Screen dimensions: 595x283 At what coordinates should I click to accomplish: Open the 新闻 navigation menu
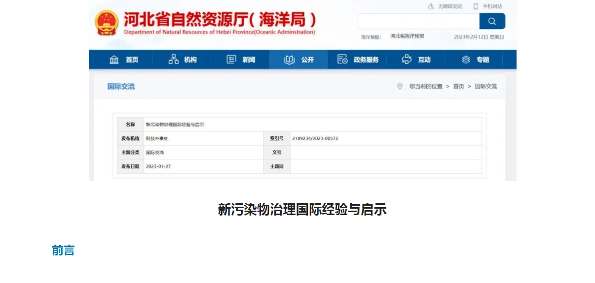point(249,60)
